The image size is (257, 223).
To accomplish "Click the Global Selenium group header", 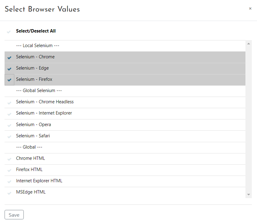I will point(38,91).
